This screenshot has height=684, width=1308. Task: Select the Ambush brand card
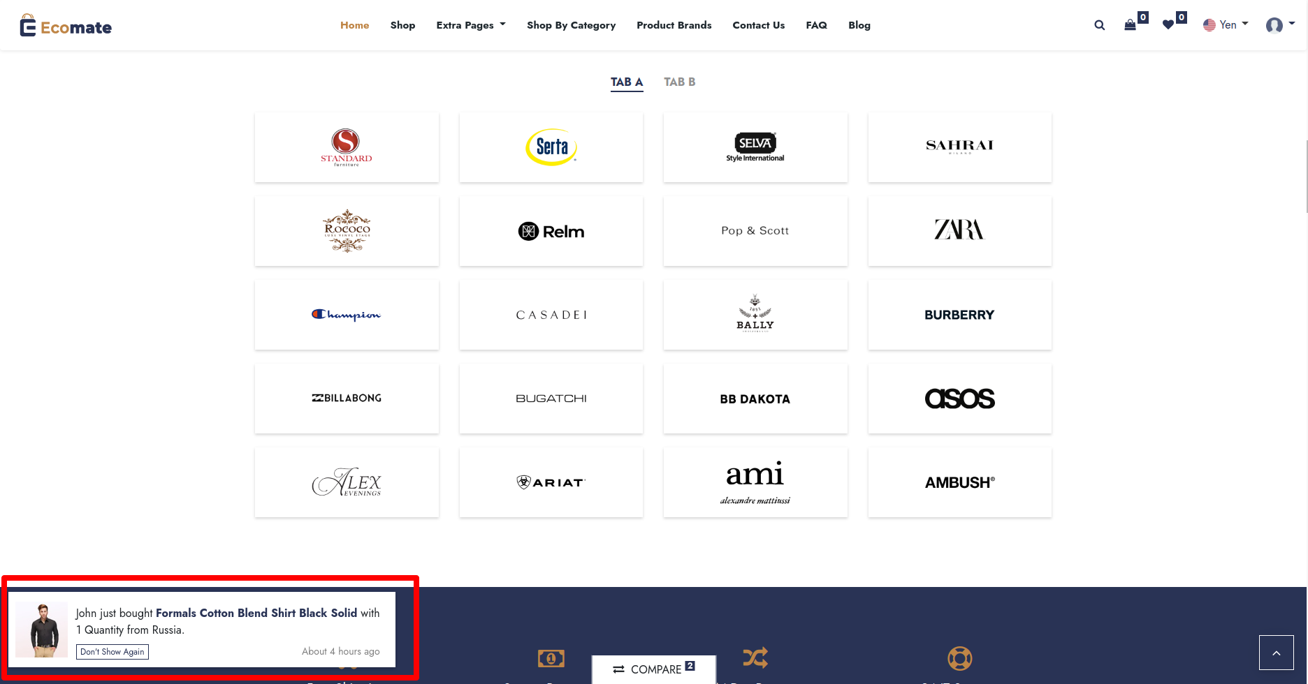(960, 482)
